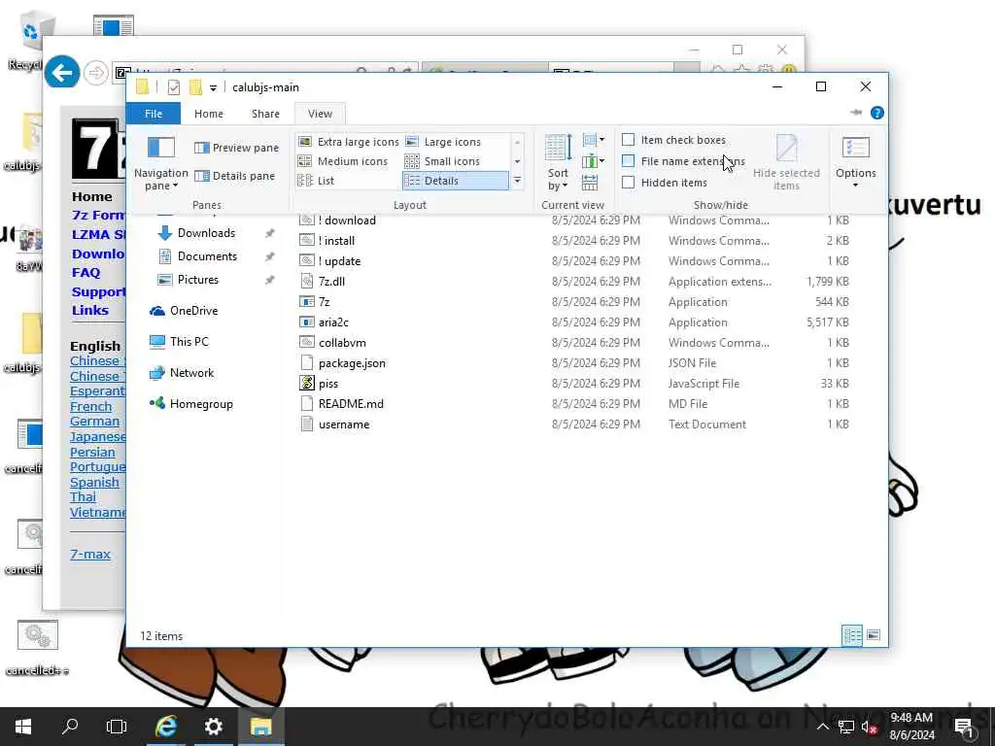
Task: Open Internet Explorer from taskbar
Action: (166, 727)
